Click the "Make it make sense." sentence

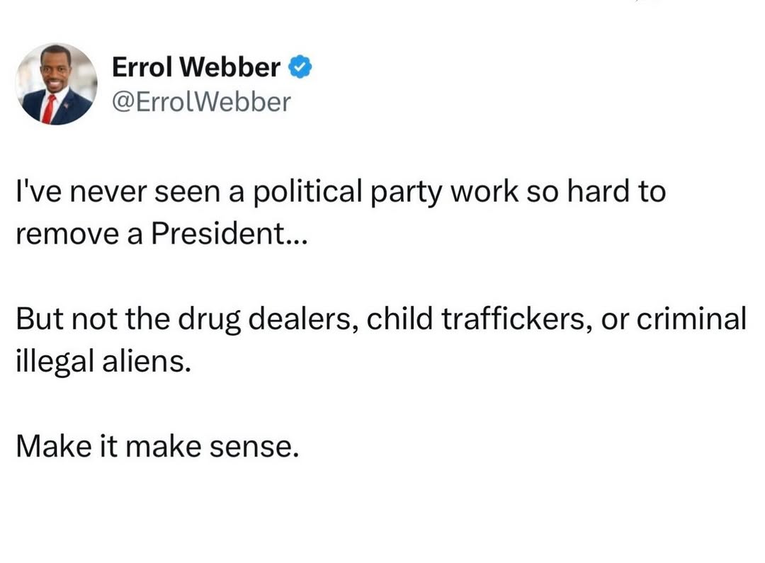[154, 446]
